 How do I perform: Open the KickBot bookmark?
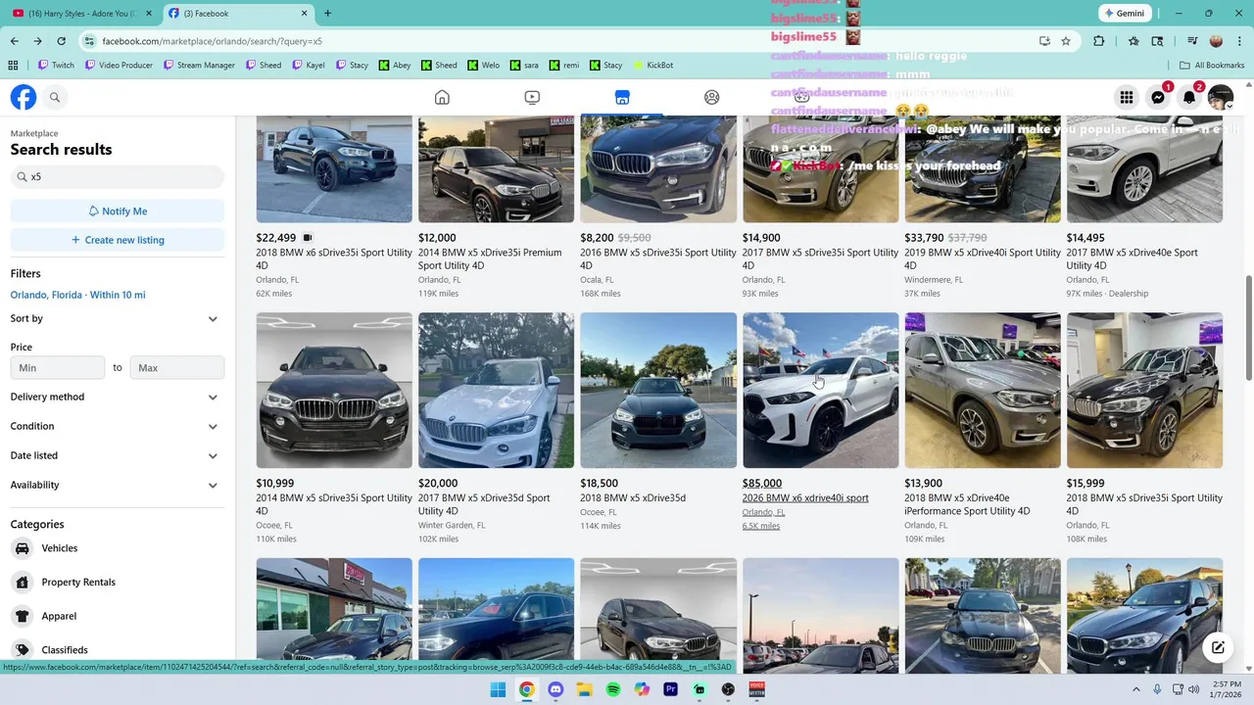[x=652, y=66]
